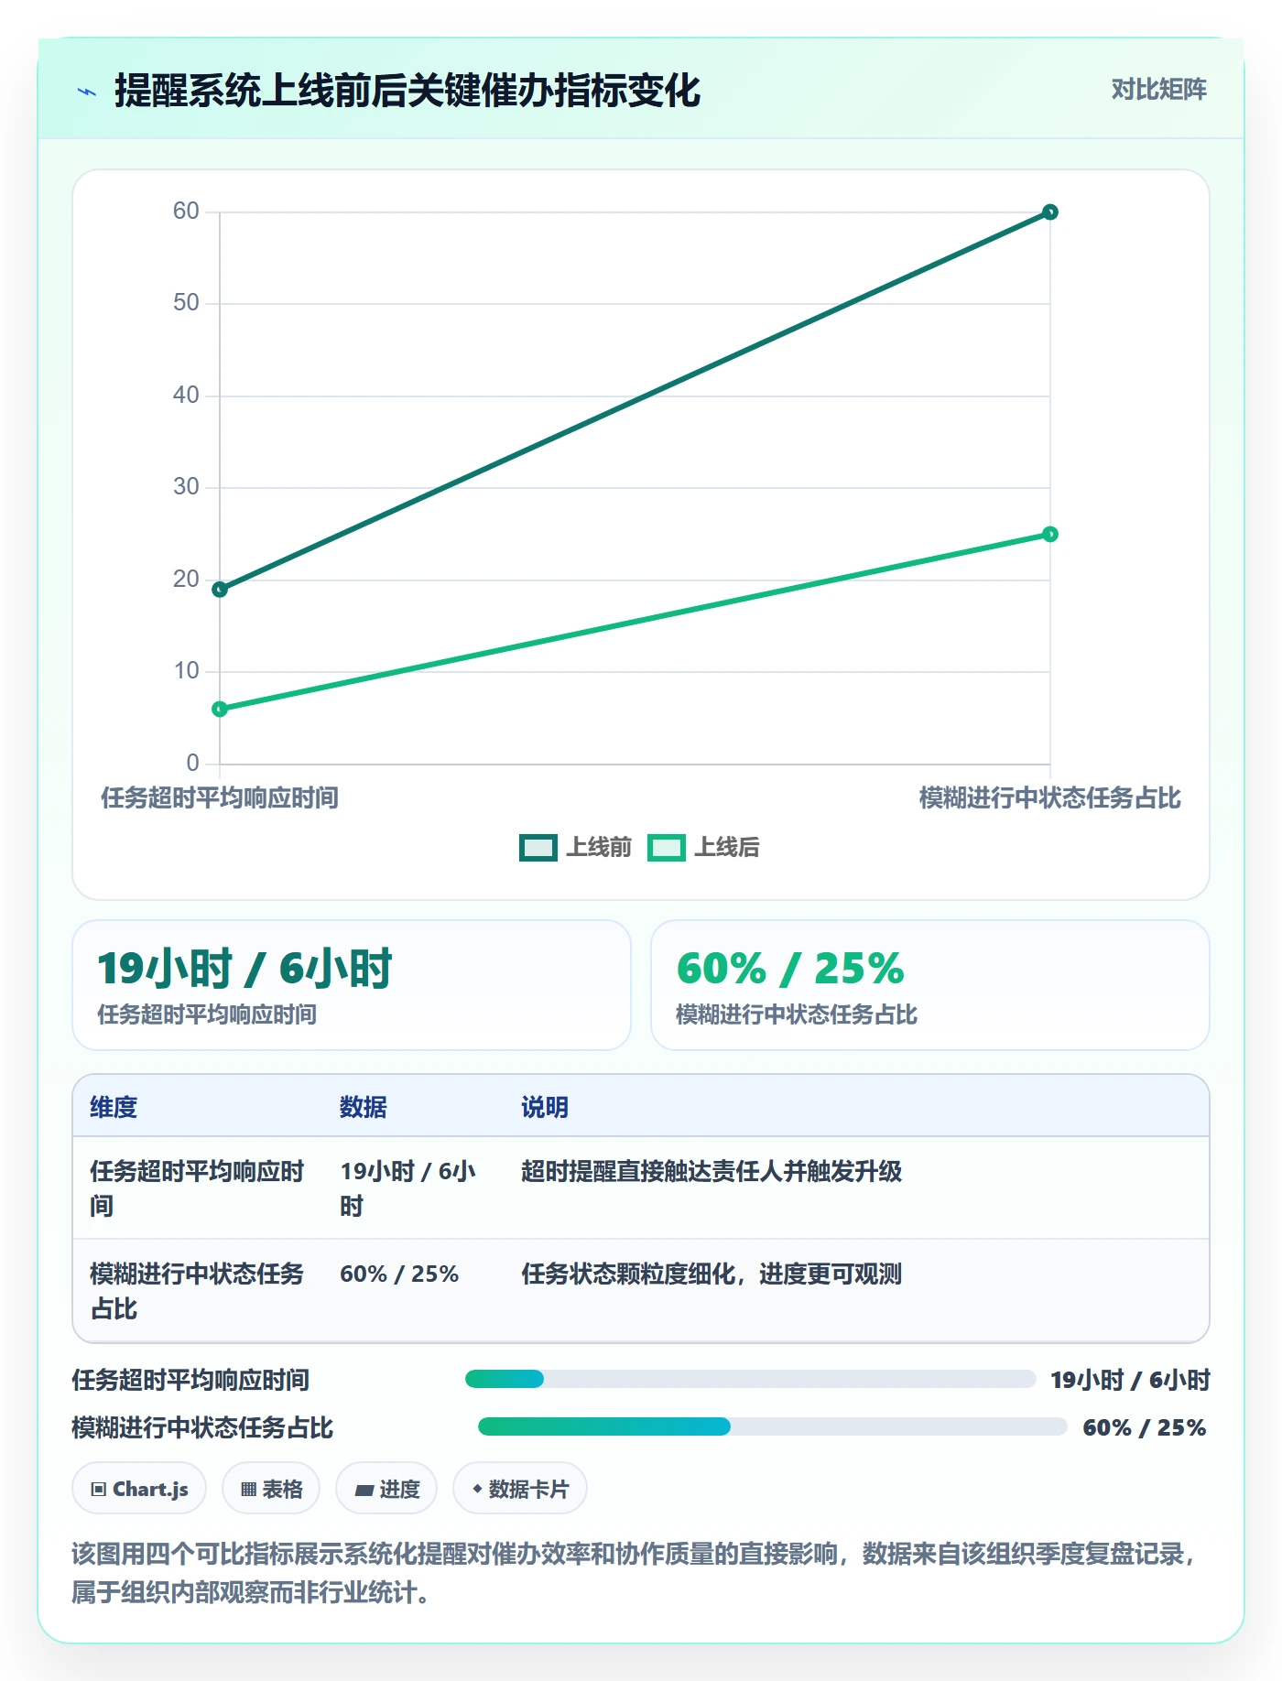The height and width of the screenshot is (1681, 1282).
Task: Click the lightning bolt icon beside the title
Action: click(x=87, y=92)
